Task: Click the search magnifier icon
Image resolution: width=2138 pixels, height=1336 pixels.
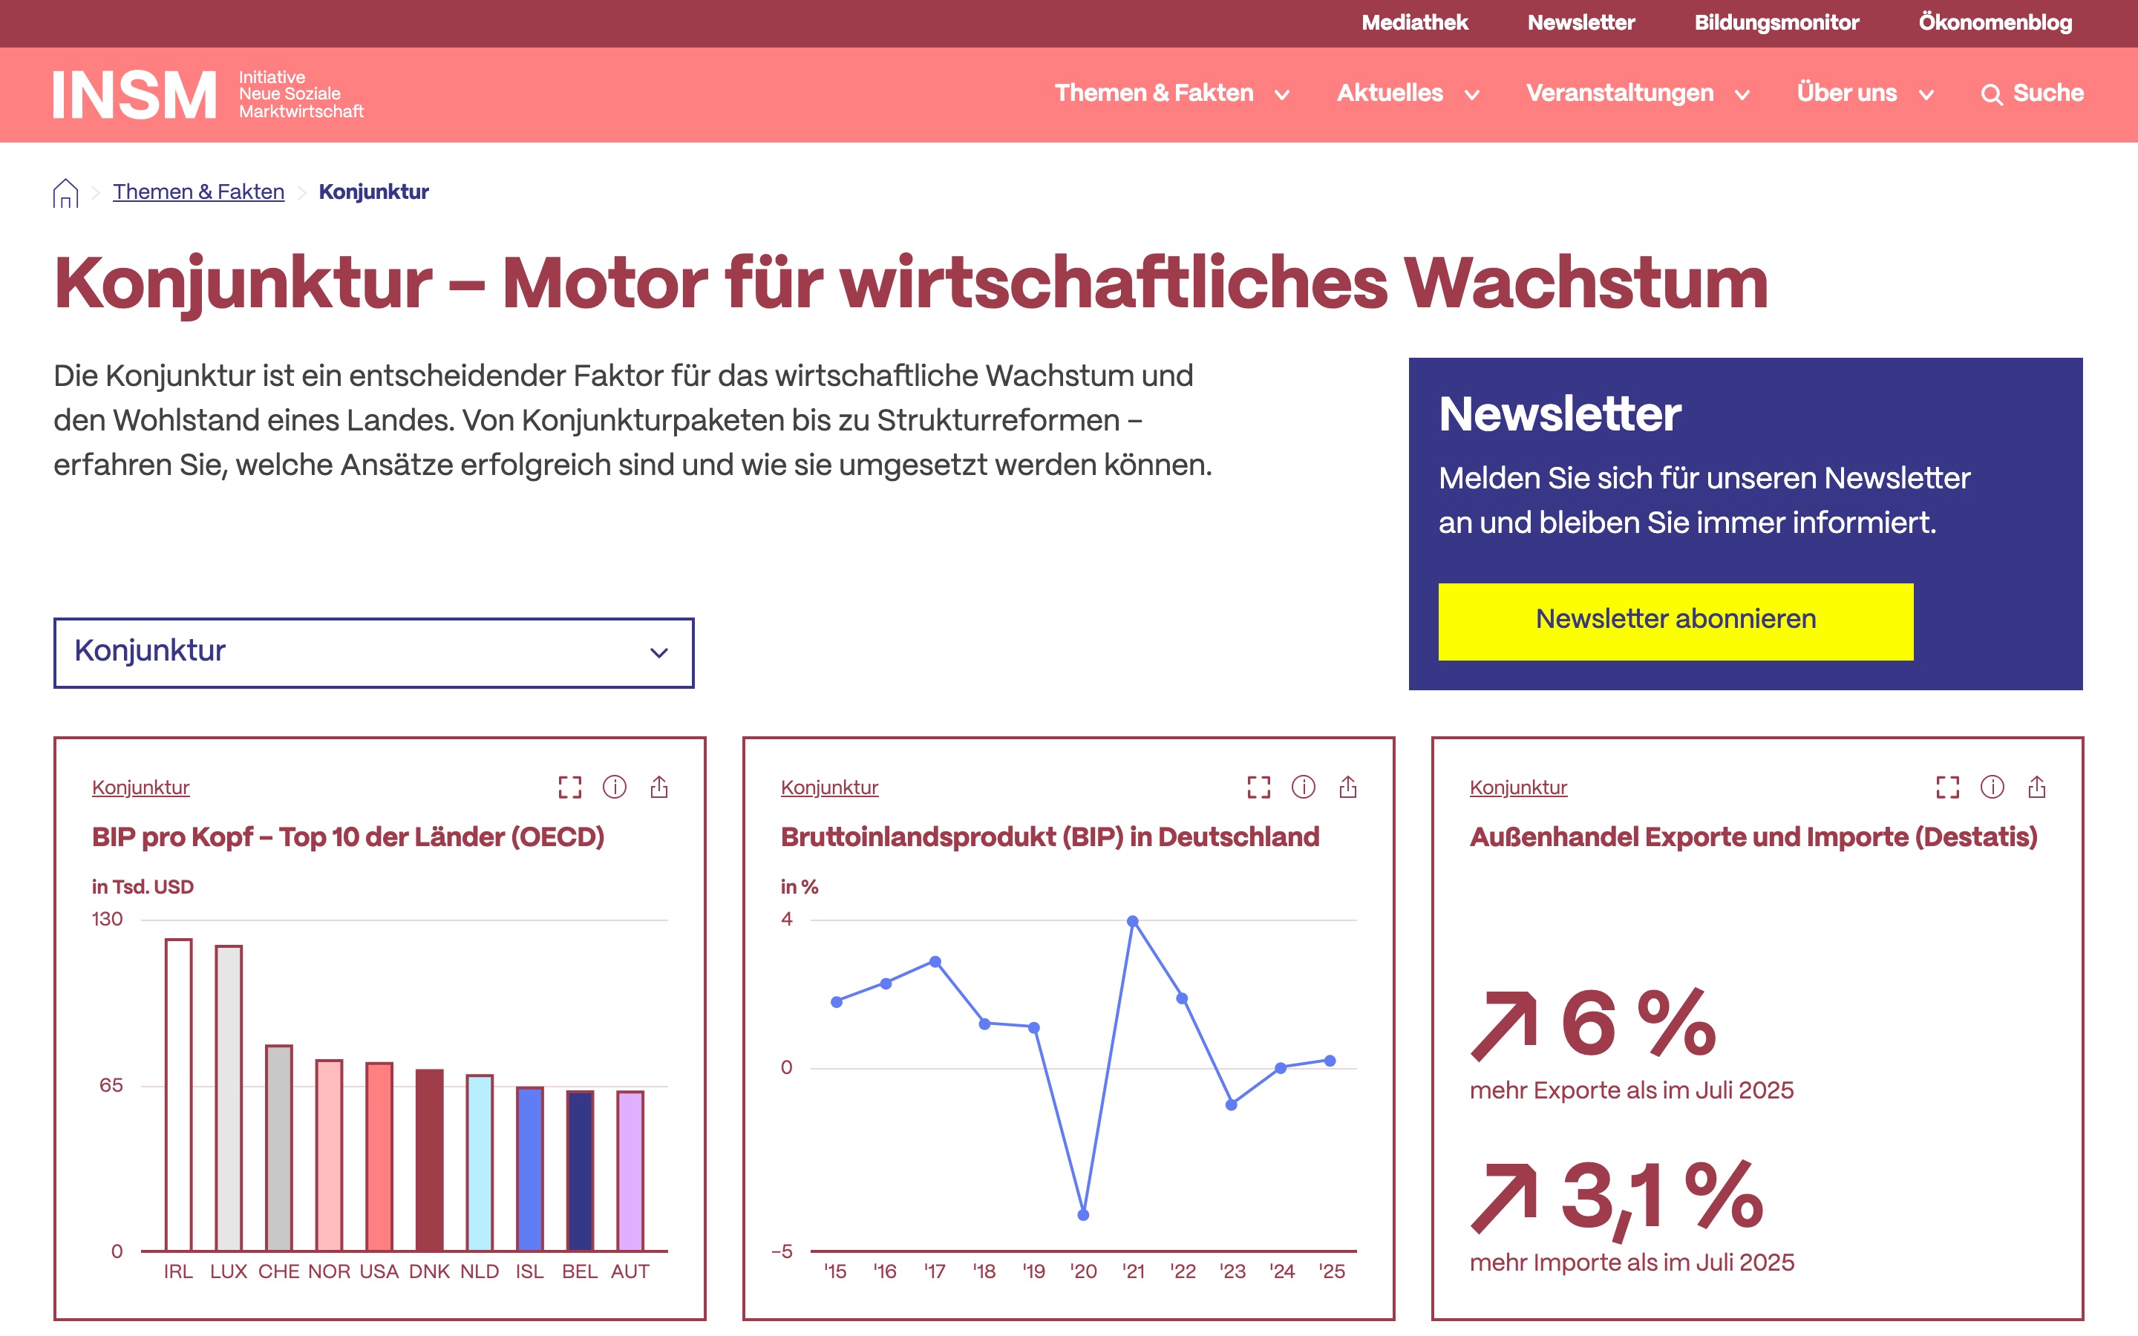Action: [x=1991, y=94]
